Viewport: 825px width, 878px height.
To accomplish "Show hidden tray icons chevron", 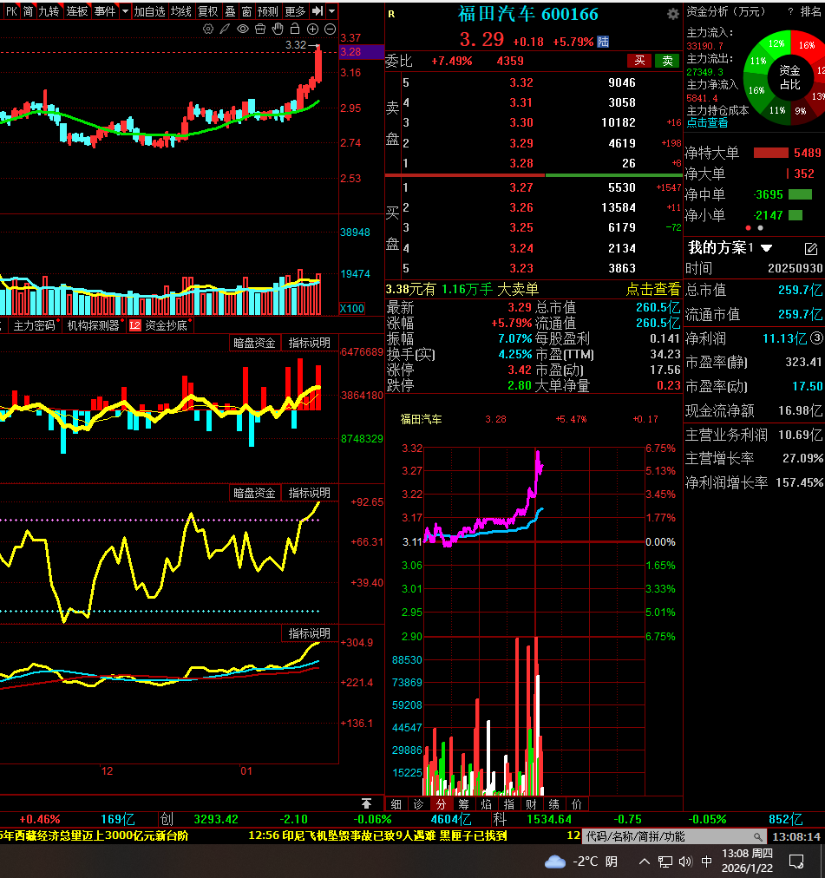I will [645, 862].
